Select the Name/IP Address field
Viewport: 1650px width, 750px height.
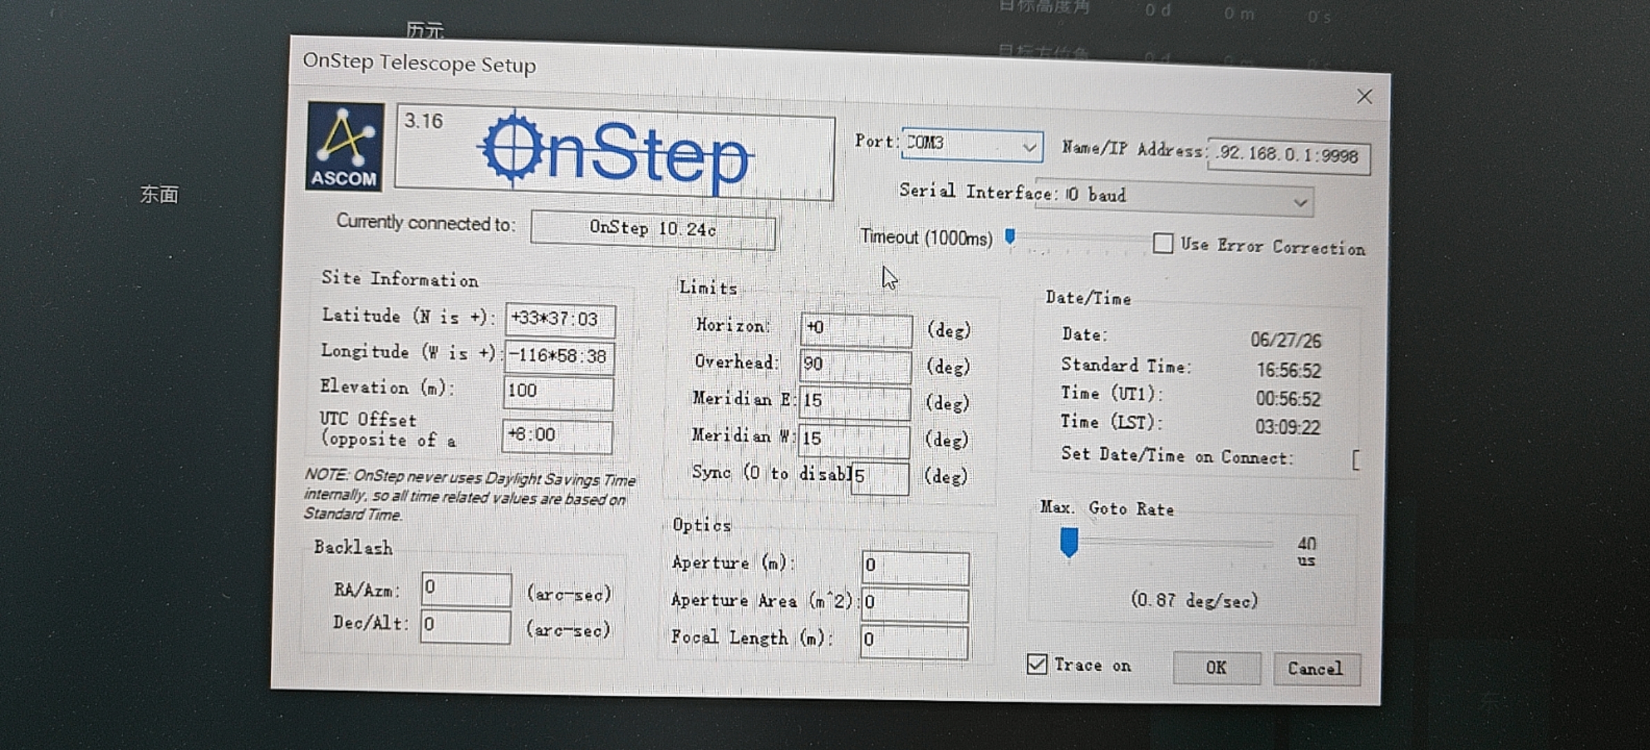pyautogui.click(x=1289, y=156)
